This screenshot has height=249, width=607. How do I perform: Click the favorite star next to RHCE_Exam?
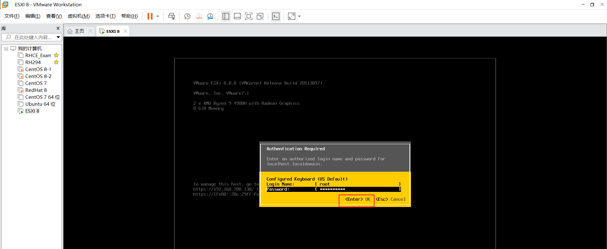click(x=56, y=55)
